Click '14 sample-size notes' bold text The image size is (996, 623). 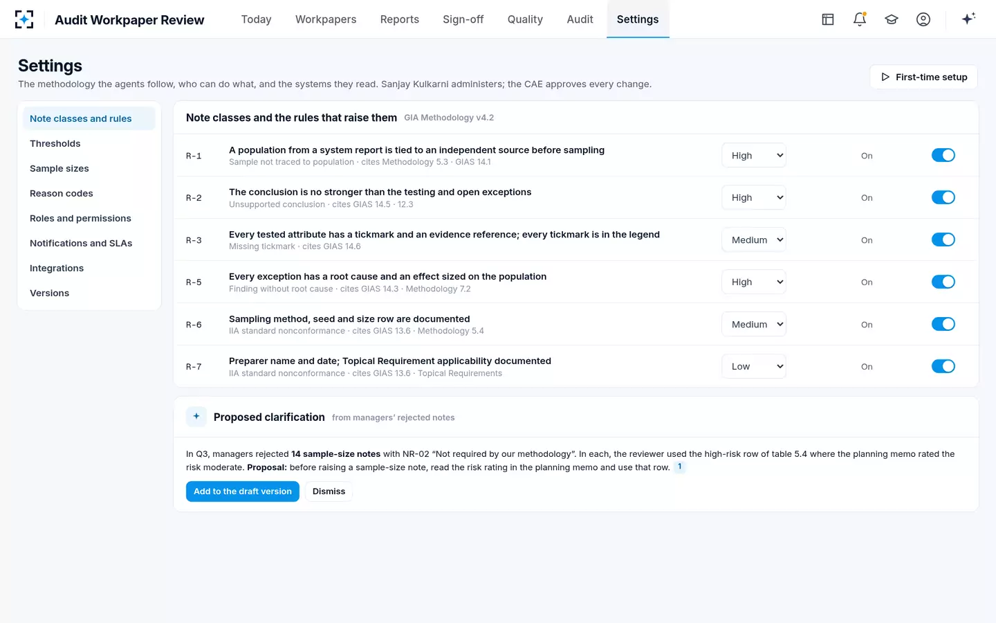(336, 454)
